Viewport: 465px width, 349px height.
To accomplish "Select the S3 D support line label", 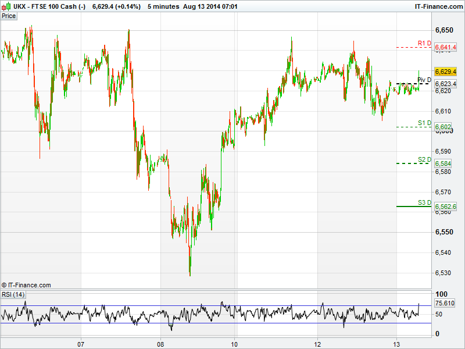I will (x=424, y=202).
